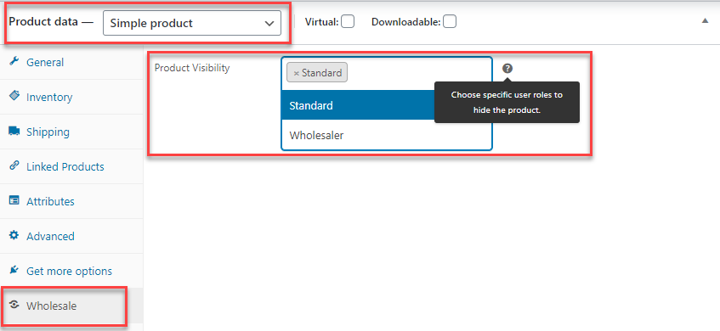
Task: Choose Standard in the role dropdown list
Action: coord(358,105)
